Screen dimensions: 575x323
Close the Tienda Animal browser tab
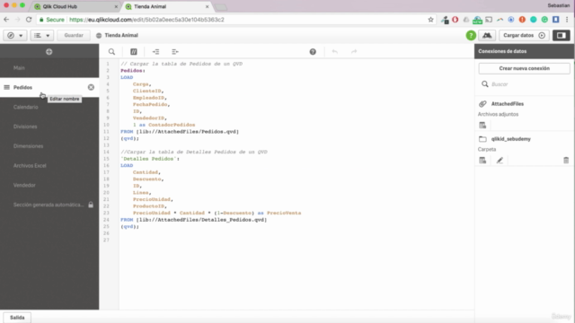[208, 6]
